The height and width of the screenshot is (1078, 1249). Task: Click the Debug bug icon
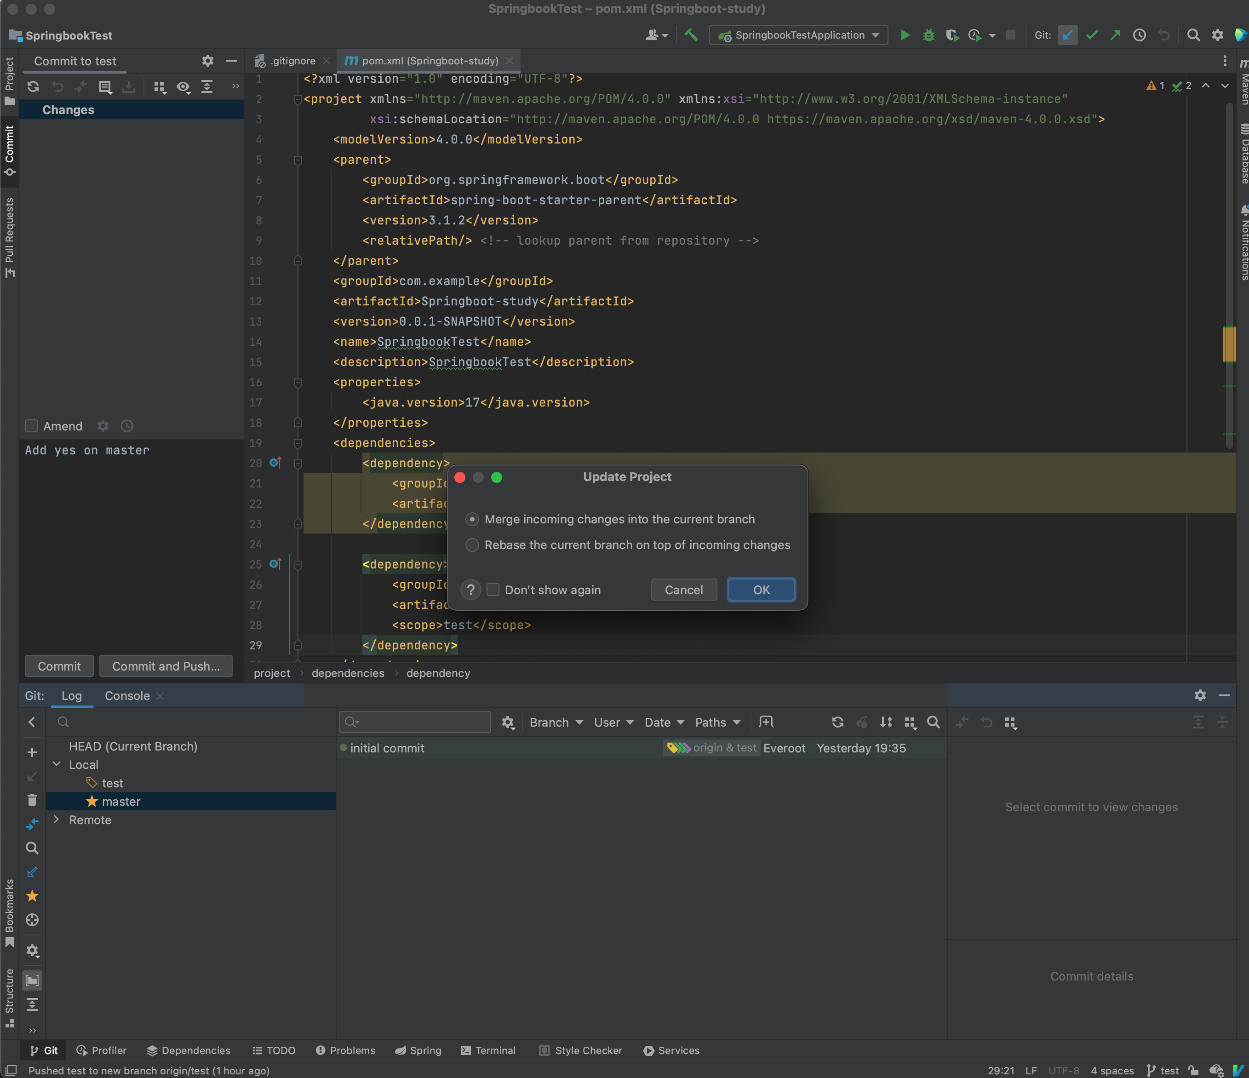928,35
